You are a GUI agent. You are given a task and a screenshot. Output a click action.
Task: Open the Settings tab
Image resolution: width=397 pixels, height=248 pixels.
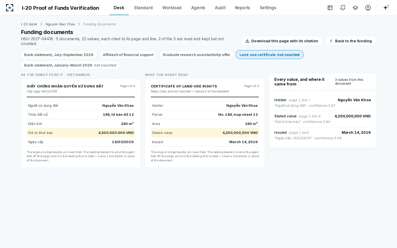[268, 8]
